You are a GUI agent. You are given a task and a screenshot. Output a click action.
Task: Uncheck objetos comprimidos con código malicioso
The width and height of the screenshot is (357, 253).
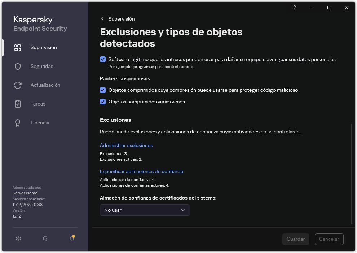(x=103, y=90)
